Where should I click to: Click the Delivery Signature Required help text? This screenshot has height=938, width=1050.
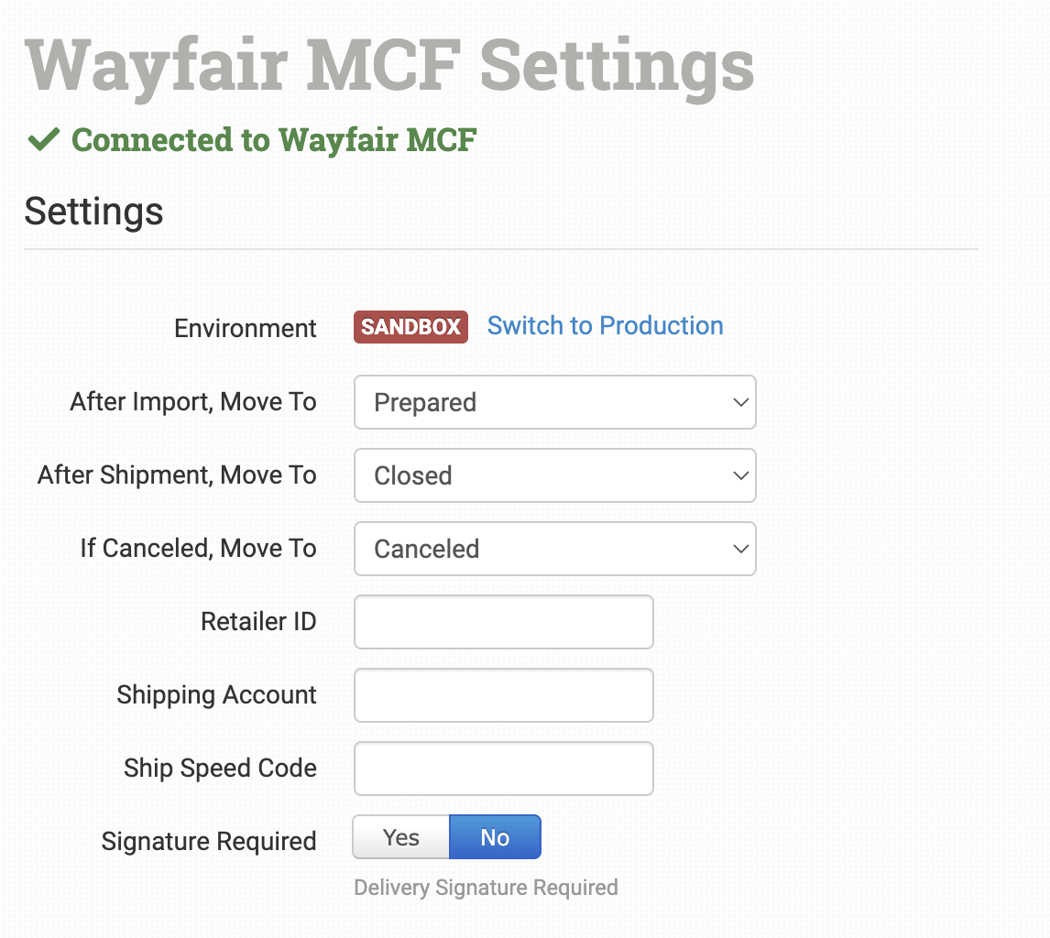click(486, 888)
